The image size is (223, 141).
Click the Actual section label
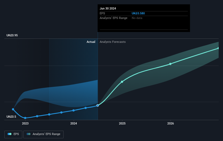(x=91, y=42)
